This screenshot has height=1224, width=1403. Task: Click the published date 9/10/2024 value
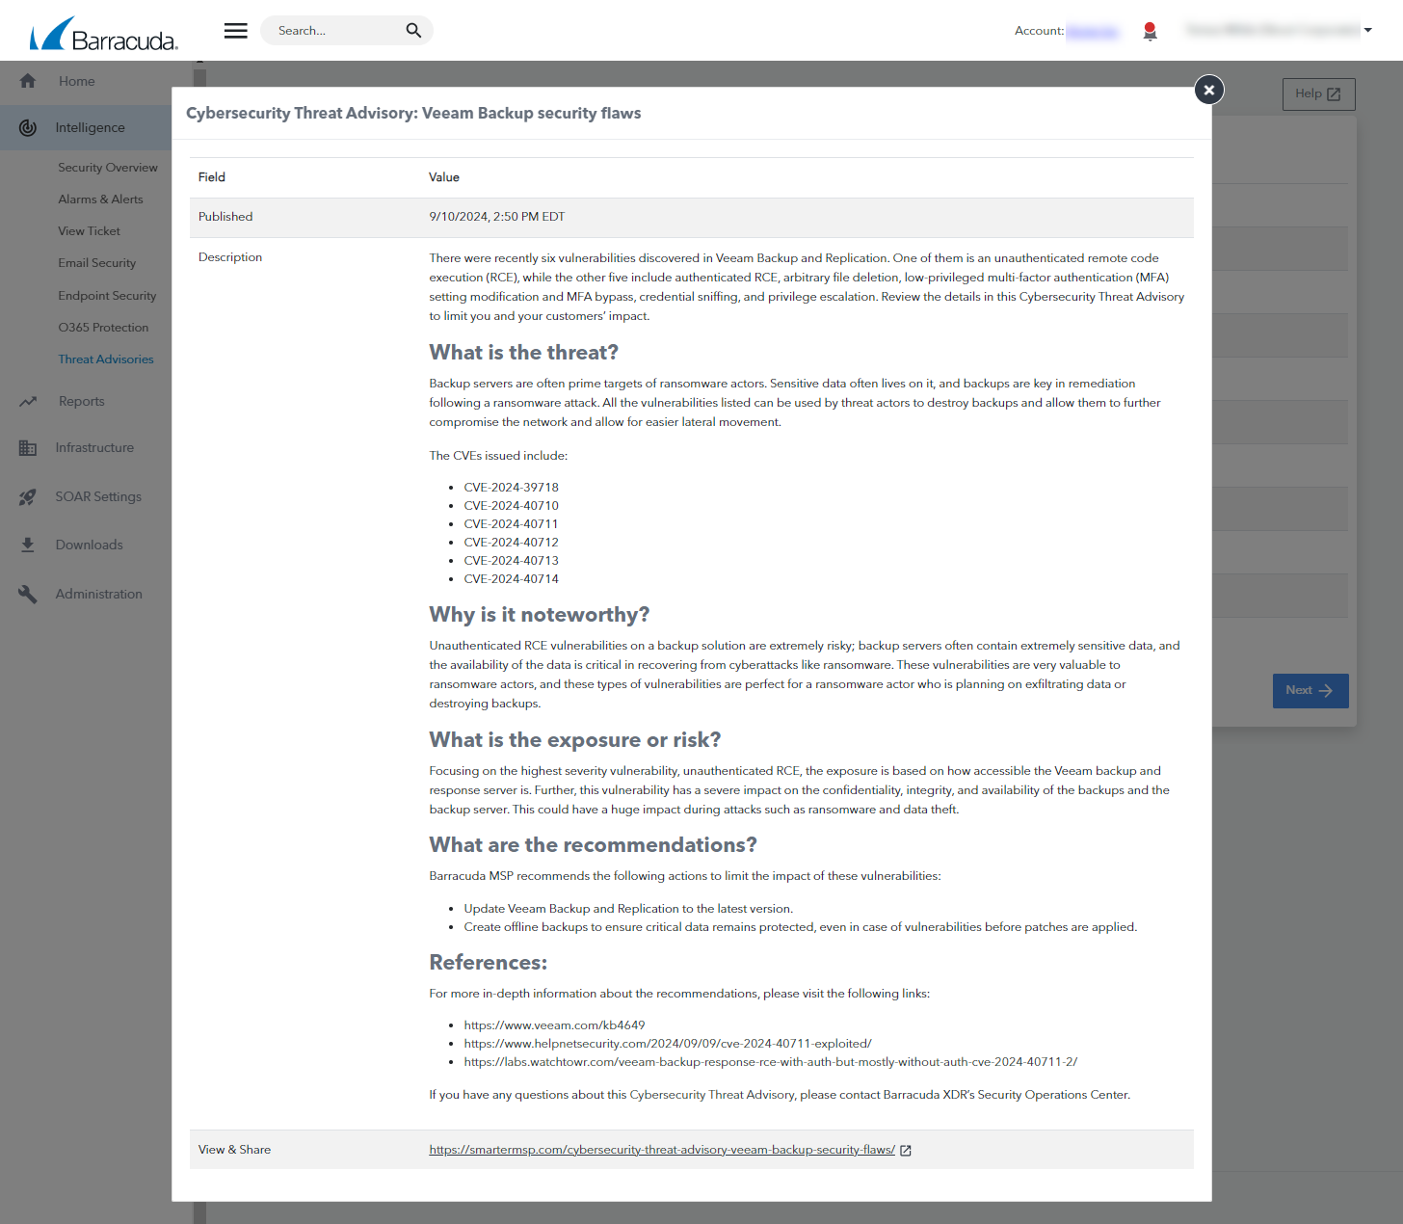497,217
